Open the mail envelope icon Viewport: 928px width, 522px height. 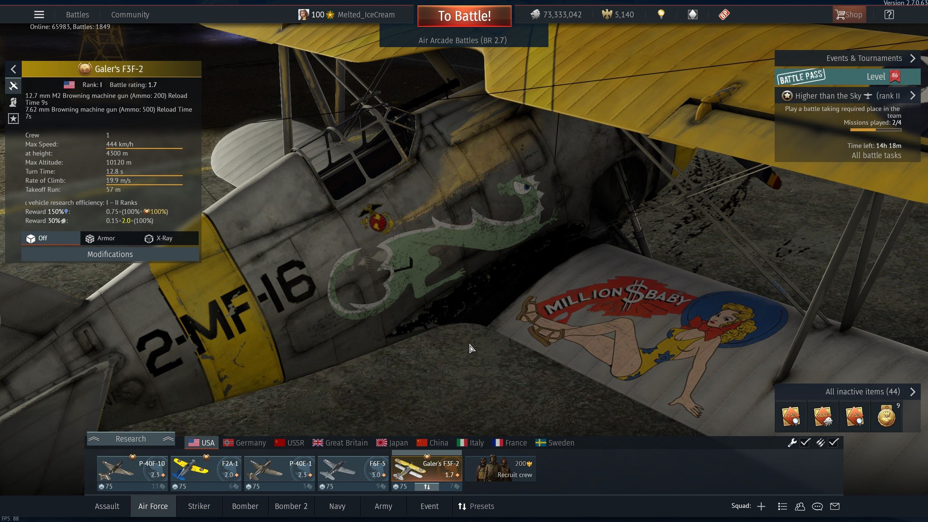[835, 506]
